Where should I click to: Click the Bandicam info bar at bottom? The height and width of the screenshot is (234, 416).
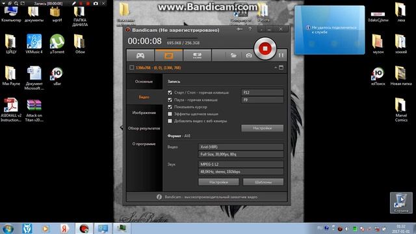[207, 197]
